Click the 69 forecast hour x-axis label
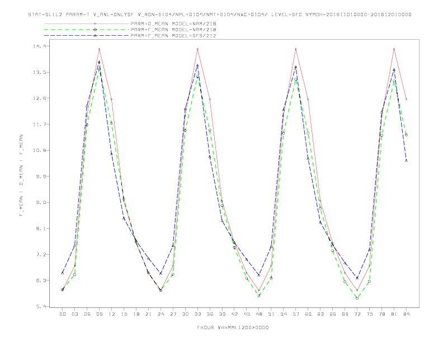This screenshot has height=342, width=443. [x=345, y=314]
